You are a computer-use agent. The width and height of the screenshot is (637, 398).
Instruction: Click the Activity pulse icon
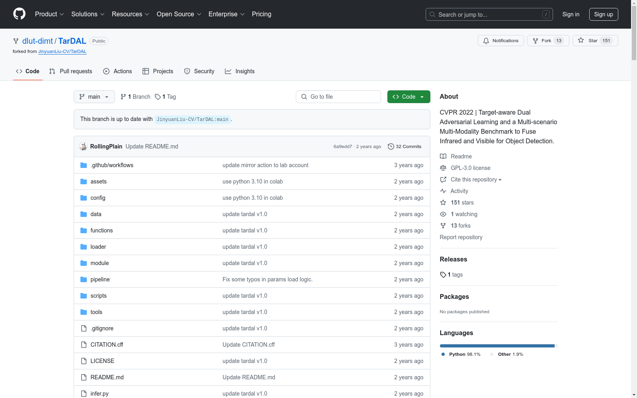click(x=443, y=191)
